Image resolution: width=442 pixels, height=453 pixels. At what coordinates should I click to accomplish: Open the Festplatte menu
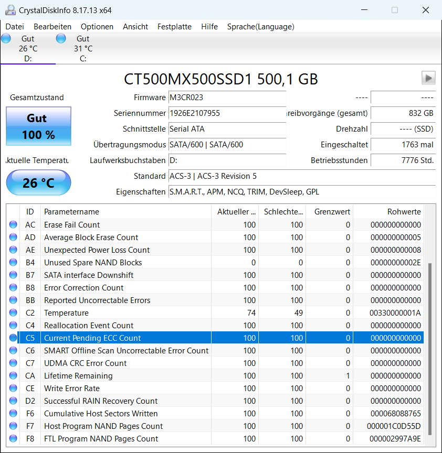point(174,27)
